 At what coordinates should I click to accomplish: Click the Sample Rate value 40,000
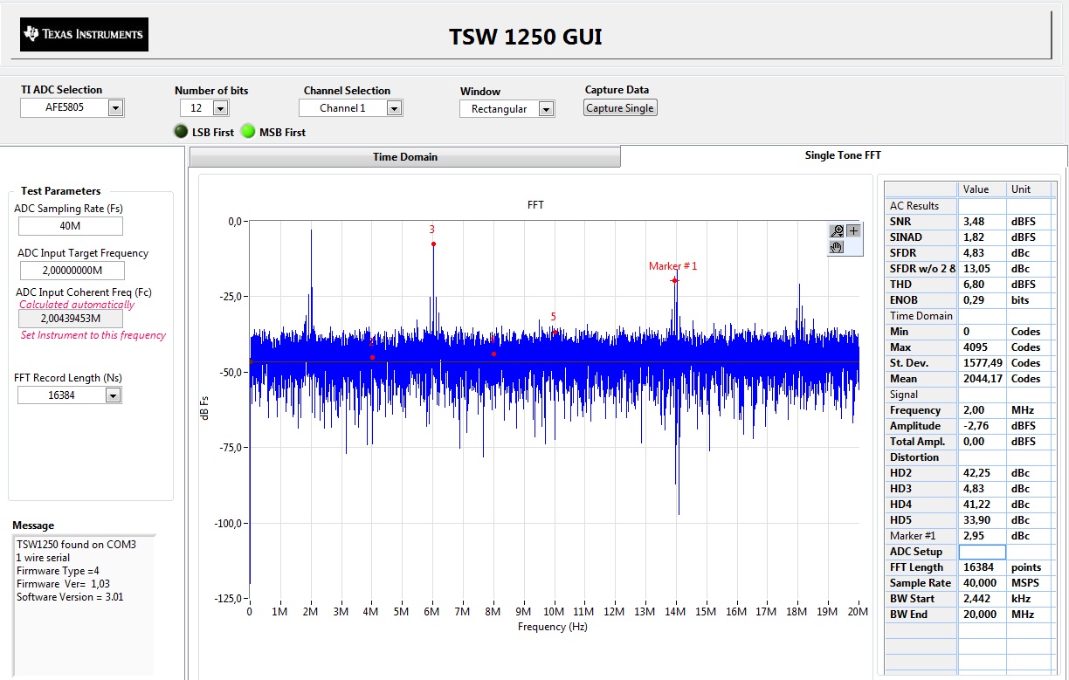point(979,583)
